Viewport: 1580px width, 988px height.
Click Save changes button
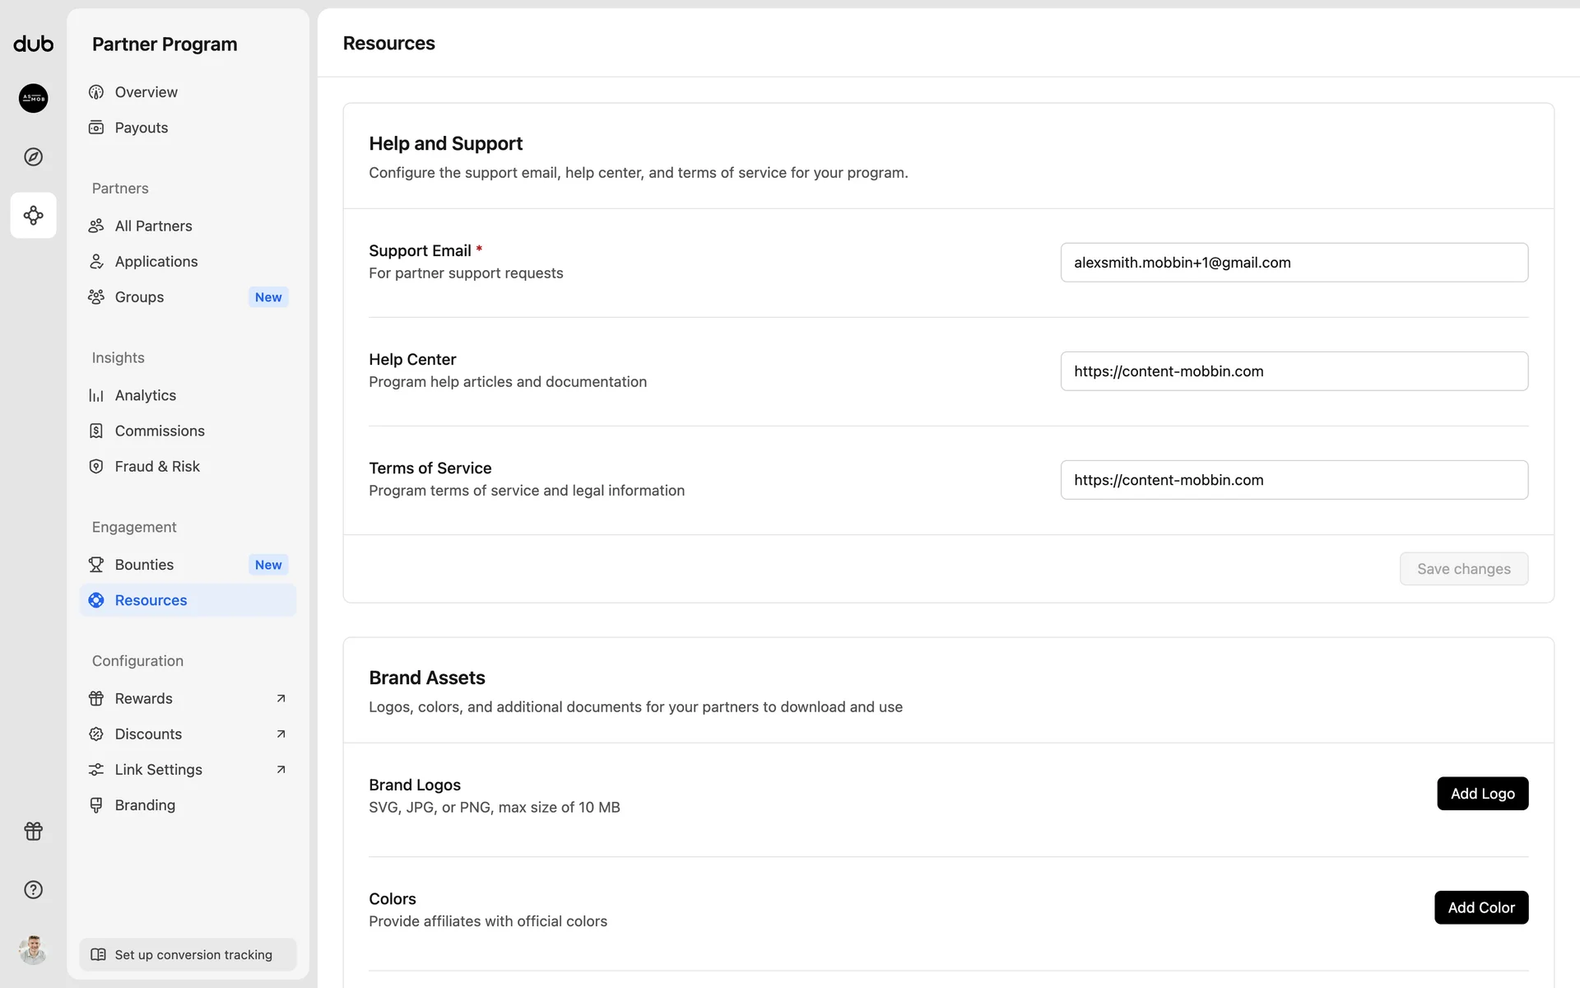[1463, 569]
